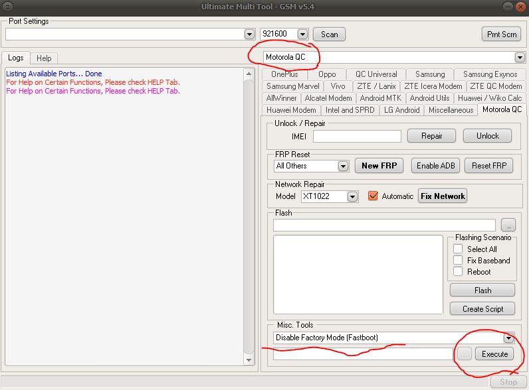Open the AllWinner tab
Viewport: 529px width, 390px height.
281,98
